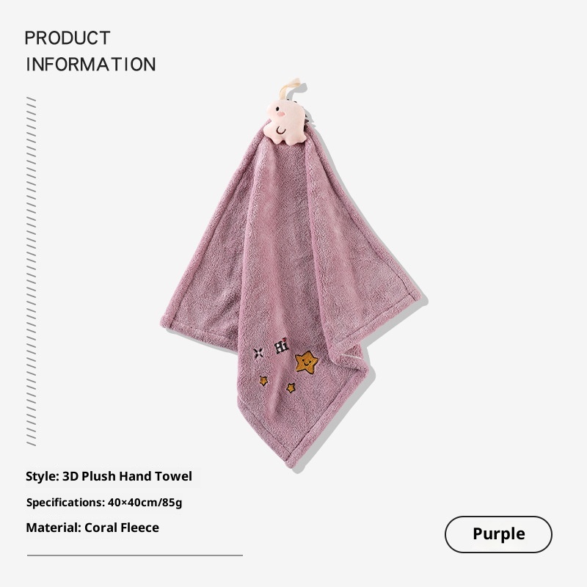Image resolution: width=587 pixels, height=587 pixels.
Task: Click the pink plush toy on towel
Action: click(x=285, y=121)
